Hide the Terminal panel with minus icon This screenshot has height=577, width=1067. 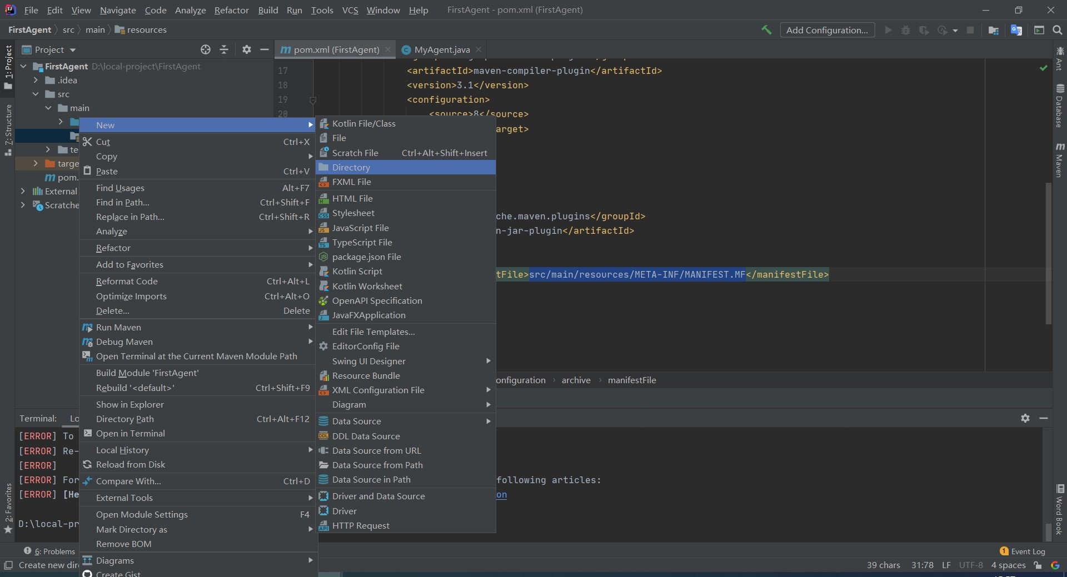(1044, 418)
